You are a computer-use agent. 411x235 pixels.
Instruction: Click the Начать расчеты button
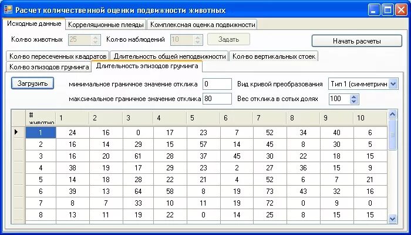[x=357, y=41]
